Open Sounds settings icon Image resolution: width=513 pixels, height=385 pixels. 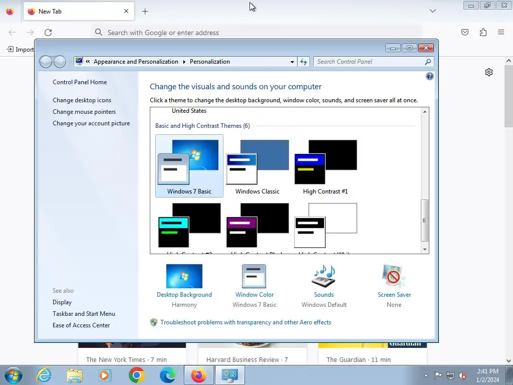tap(324, 276)
